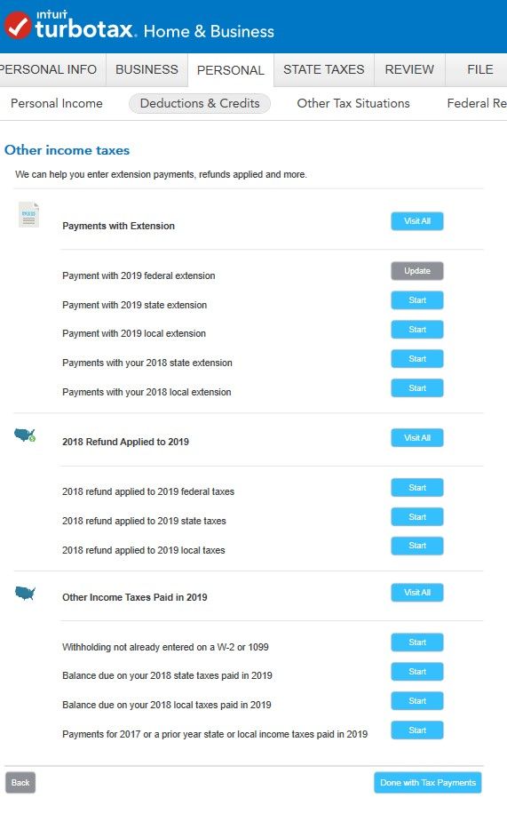
Task: Start payment with 2019 state extension
Action: (417, 300)
